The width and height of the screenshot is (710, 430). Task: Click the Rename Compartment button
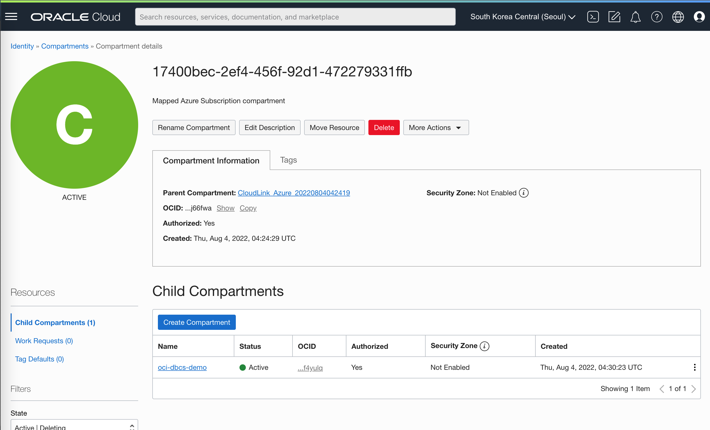click(x=194, y=127)
